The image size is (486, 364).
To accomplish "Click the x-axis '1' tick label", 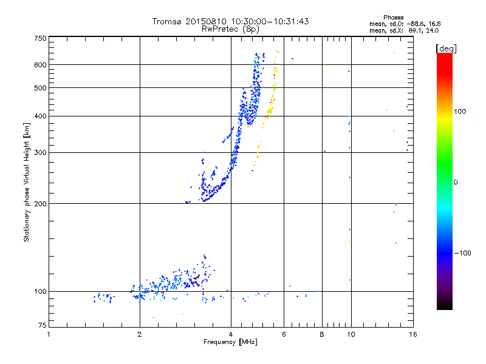I will [49, 334].
